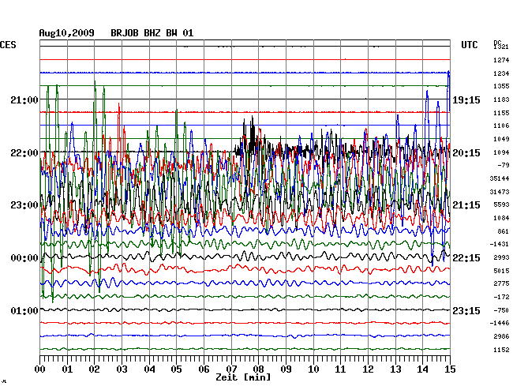Click the DC offset value 1094
The height and width of the screenshot is (390, 513).
pyautogui.click(x=501, y=152)
